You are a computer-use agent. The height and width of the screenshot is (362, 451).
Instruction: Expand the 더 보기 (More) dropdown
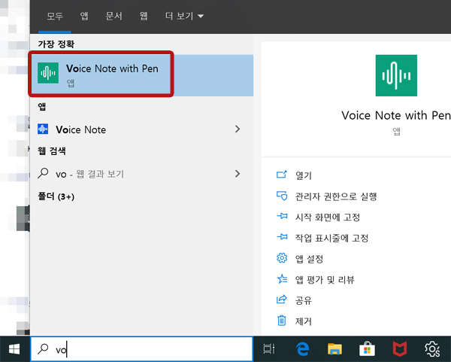tap(184, 16)
